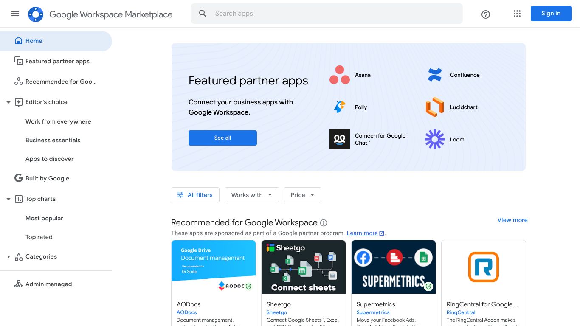This screenshot has height=326, width=580.
Task: Click the Top charts bar-chart icon
Action: coord(18,199)
